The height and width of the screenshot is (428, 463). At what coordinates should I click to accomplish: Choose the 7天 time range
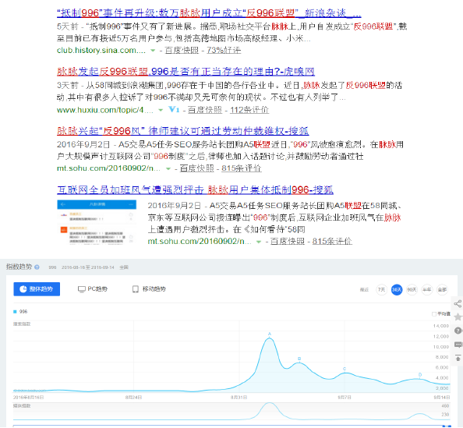pos(381,290)
